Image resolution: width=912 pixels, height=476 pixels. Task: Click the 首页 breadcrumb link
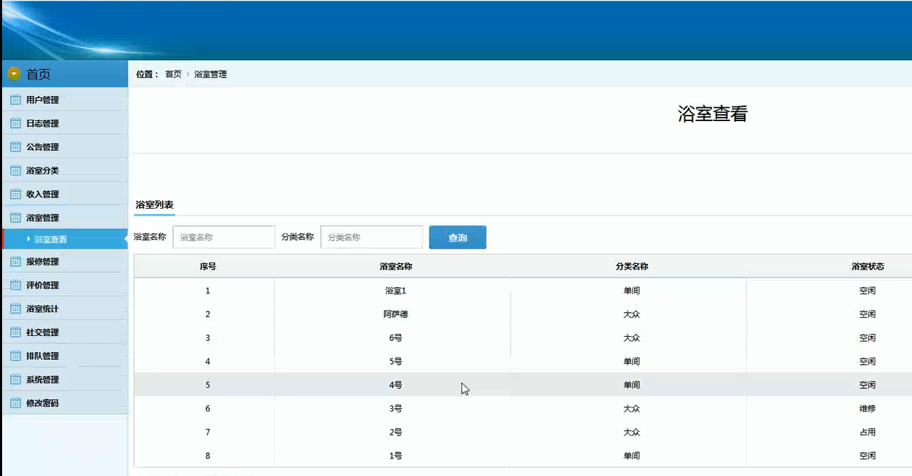click(173, 74)
